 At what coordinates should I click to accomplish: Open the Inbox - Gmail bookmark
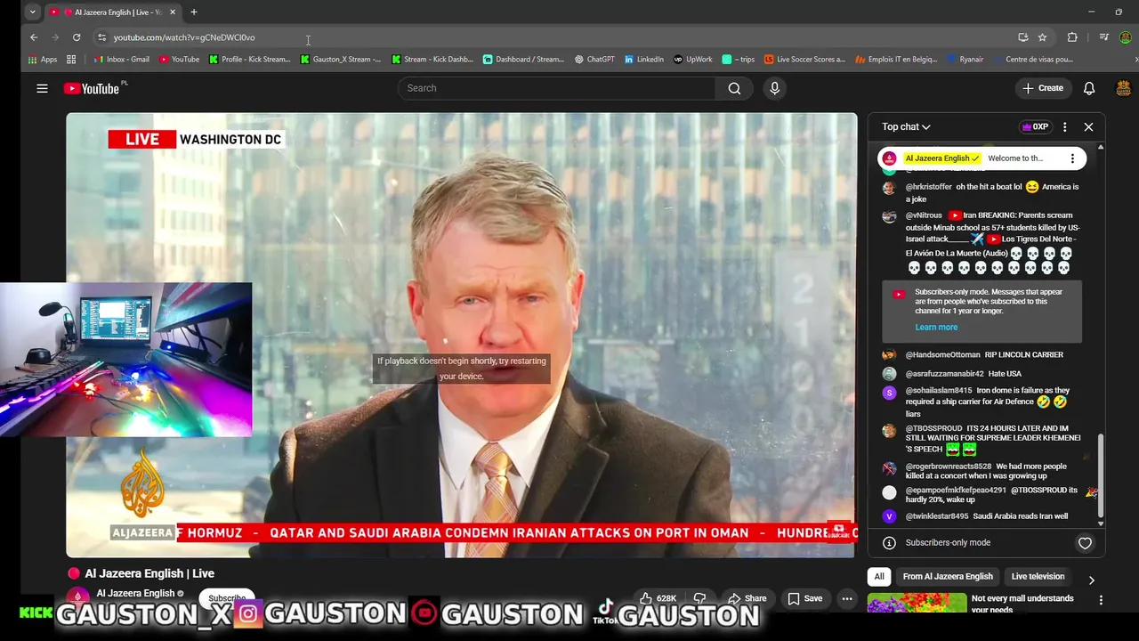(121, 60)
